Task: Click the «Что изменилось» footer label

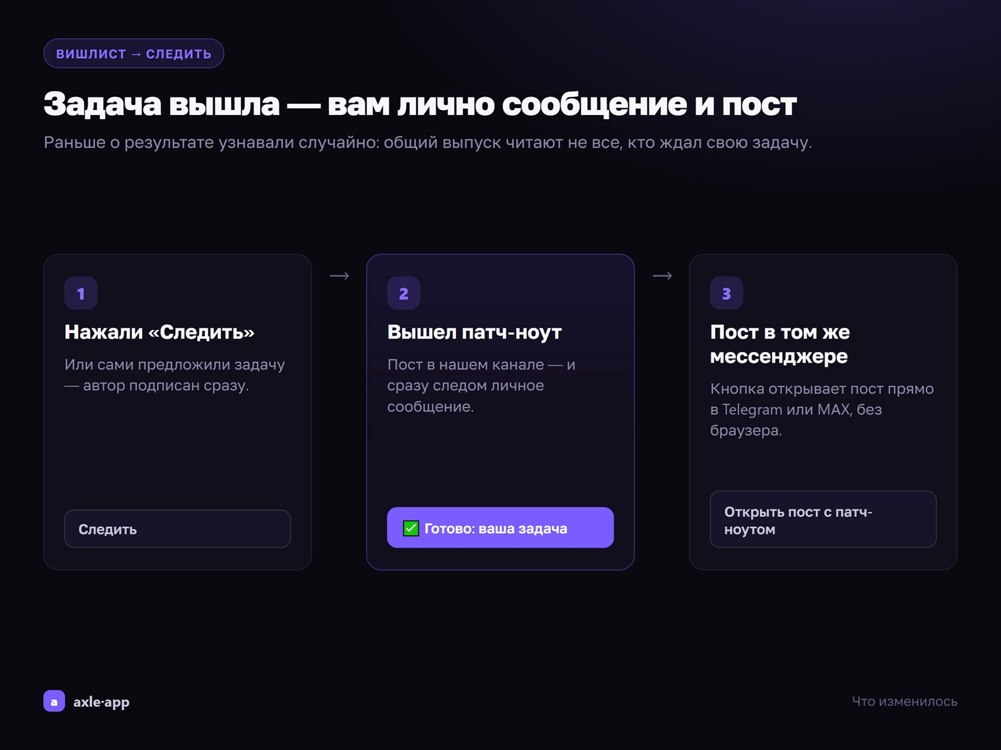Action: pyautogui.click(x=905, y=701)
